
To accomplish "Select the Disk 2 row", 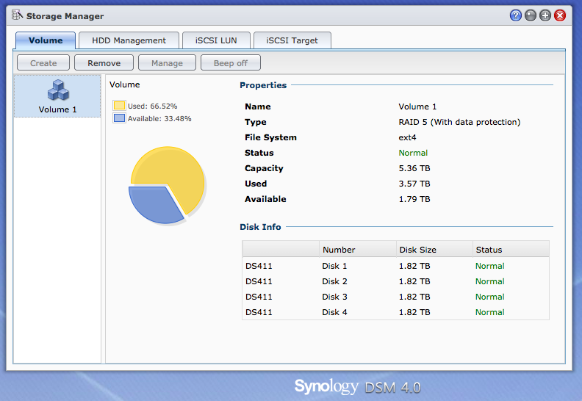I will (395, 281).
